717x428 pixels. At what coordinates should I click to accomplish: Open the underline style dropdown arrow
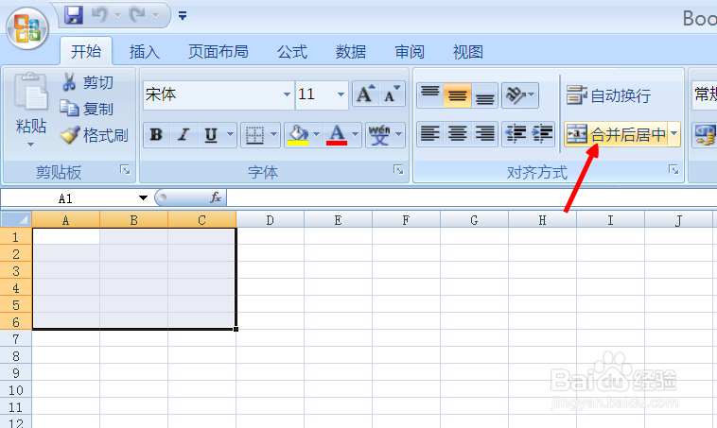(x=230, y=134)
